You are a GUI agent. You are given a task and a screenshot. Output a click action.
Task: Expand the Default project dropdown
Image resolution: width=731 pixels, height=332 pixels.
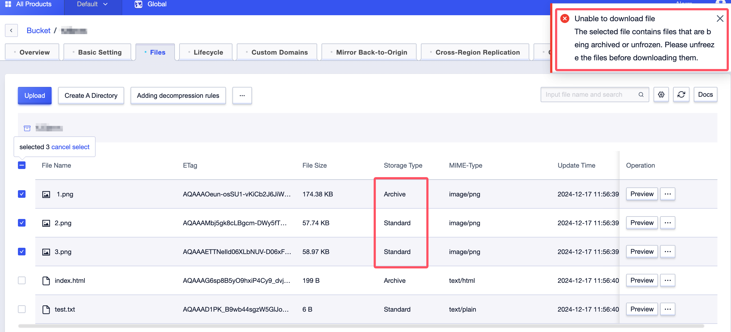pos(93,4)
